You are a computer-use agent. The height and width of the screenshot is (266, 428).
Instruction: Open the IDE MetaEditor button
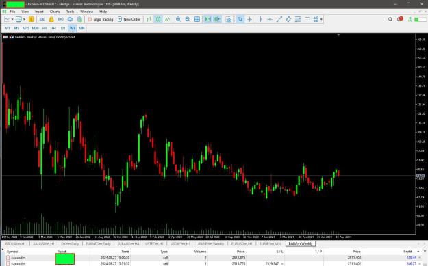tap(42, 19)
